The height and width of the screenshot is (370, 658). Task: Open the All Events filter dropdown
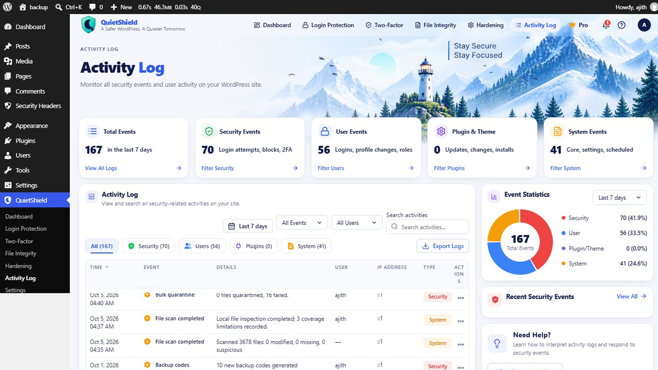(302, 223)
